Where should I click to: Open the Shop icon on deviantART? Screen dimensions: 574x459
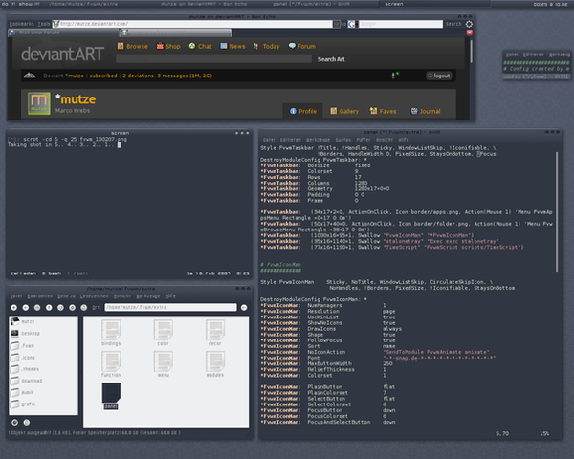tap(160, 46)
